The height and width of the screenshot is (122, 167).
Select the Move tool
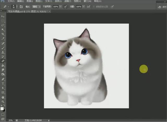click(x=3, y=16)
